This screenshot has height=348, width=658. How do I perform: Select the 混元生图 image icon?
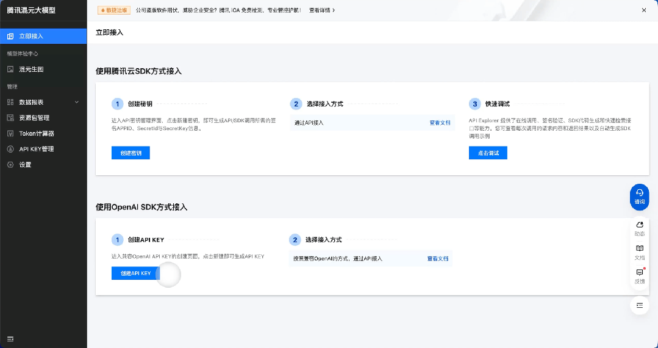[x=10, y=69]
